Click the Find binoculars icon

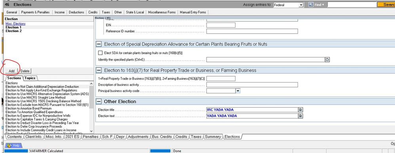311,4
